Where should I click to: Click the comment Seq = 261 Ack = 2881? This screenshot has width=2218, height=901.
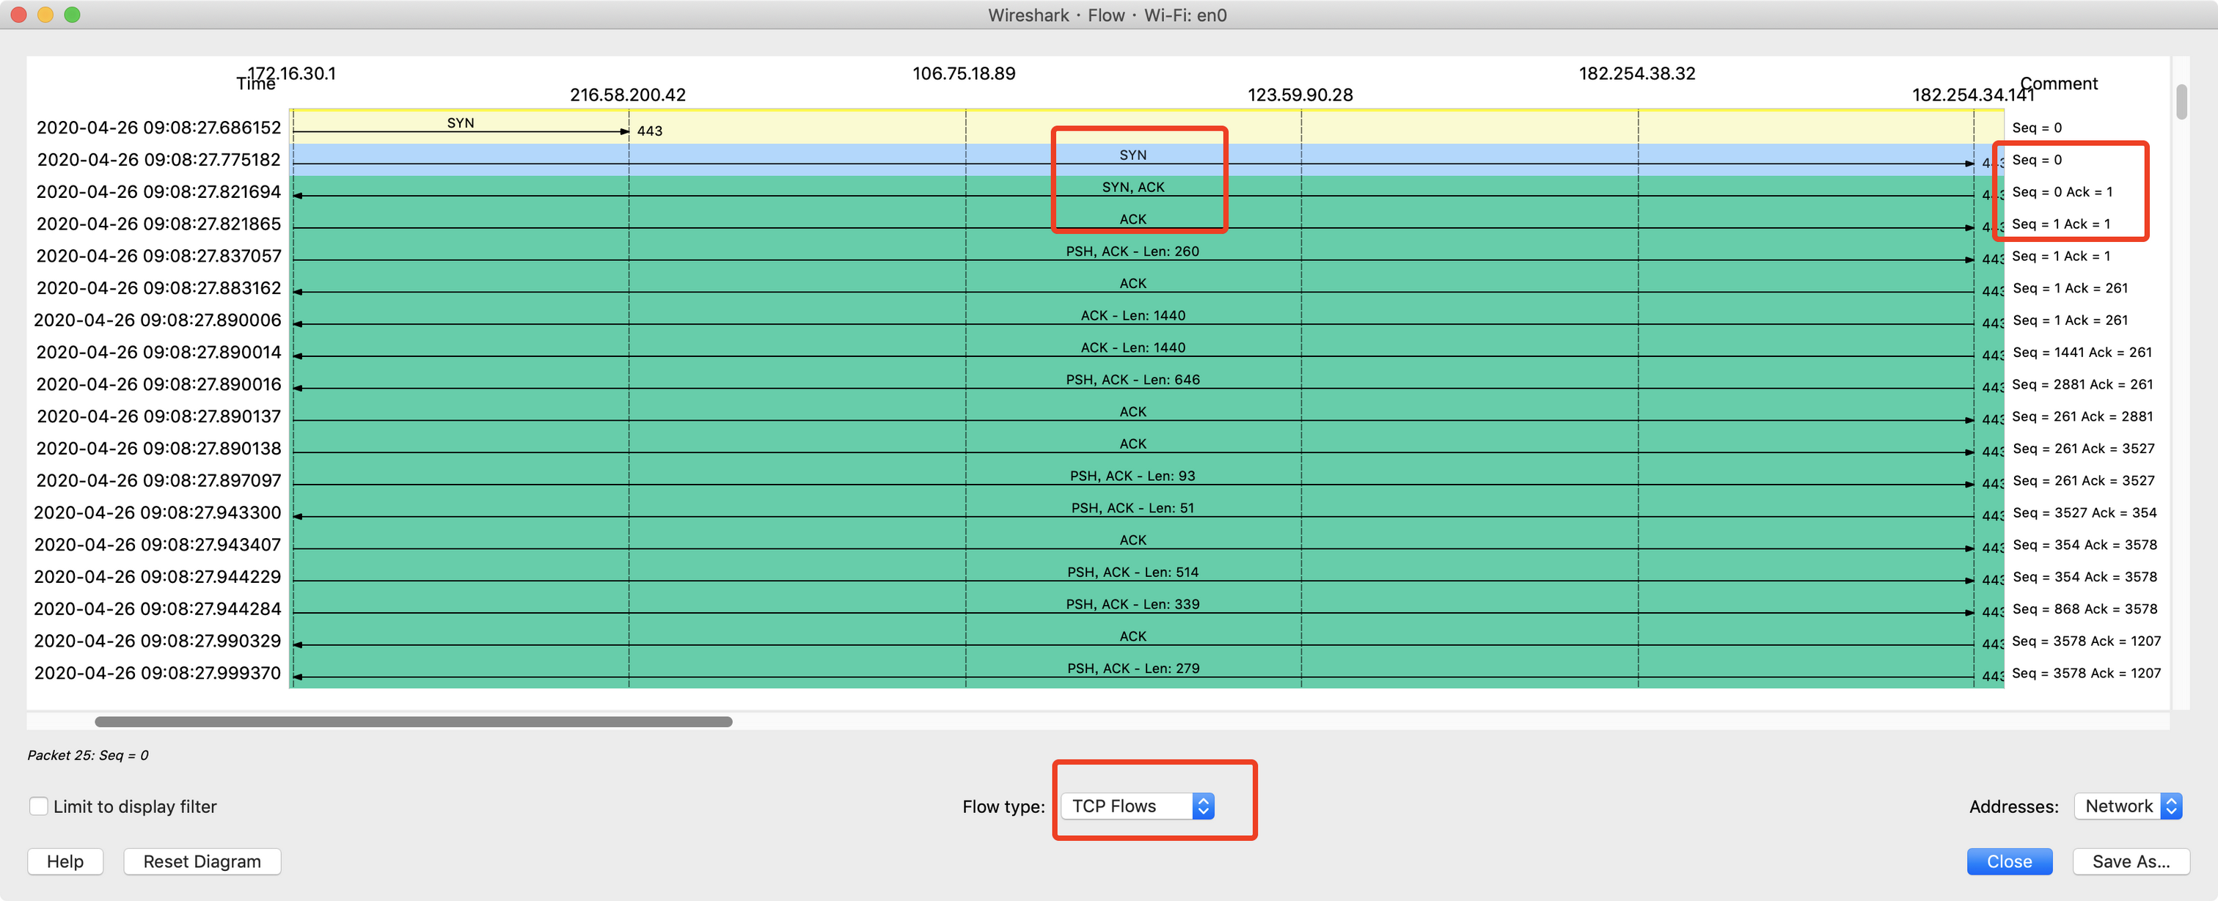tap(2082, 416)
